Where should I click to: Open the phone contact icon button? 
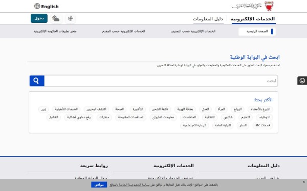click(70, 18)
